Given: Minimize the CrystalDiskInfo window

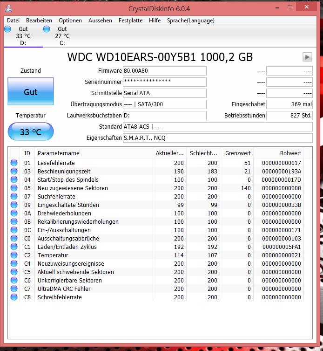Looking at the screenshot, I should point(277,7).
